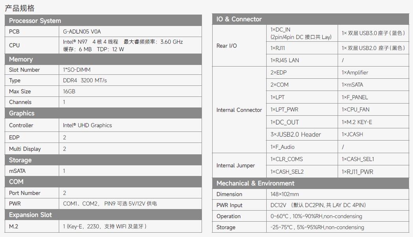Select the Processor System section header
Viewport: 413px width, 237px height.
(35, 21)
